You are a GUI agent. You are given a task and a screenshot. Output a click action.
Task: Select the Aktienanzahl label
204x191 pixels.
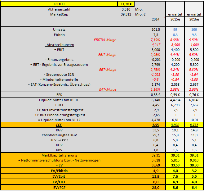59,9
